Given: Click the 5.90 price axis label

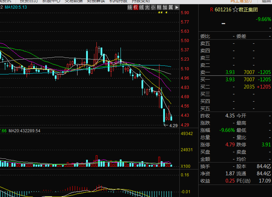Looking at the screenshot, I should point(185,13).
